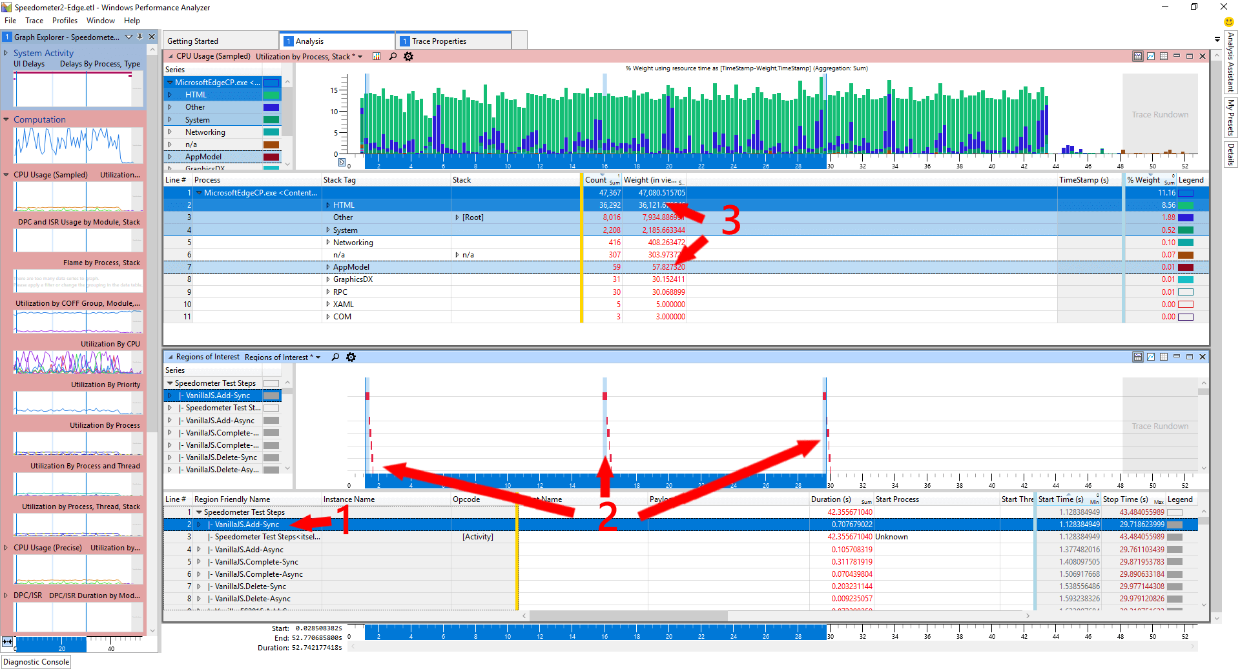Screen dimensions: 1240x671
Task: Open the Utilization by Process, Stack preset dropdown
Action: tap(359, 56)
